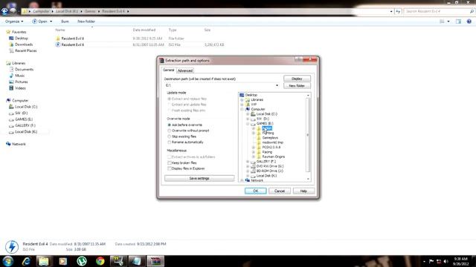
Task: Expand Local Disk (C:) in dialog tree
Action: 248,114
